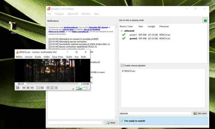The image size is (215, 129).
Task: Open like us on Facebook link
Action: 92,29
